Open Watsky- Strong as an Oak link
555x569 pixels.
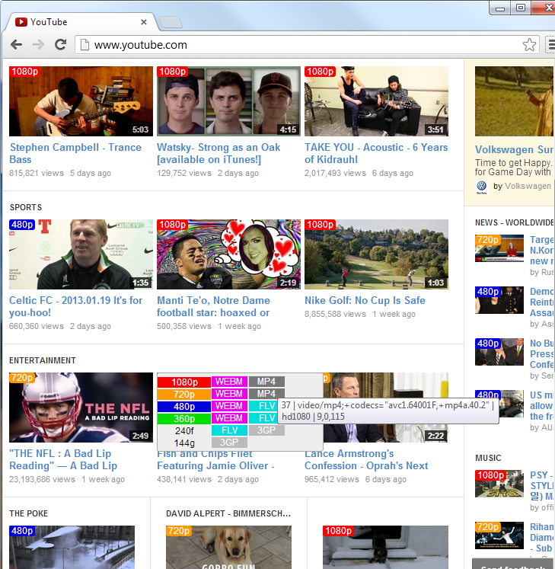pyautogui.click(x=218, y=153)
